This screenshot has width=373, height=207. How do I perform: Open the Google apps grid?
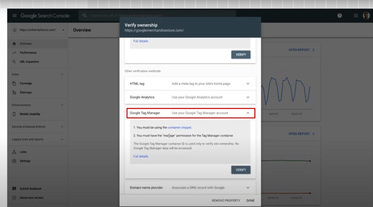coord(356,16)
